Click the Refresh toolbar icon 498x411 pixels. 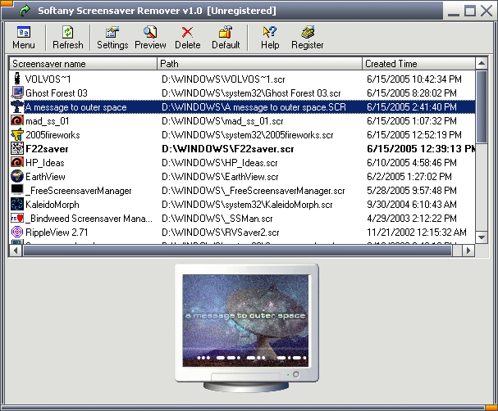[68, 38]
